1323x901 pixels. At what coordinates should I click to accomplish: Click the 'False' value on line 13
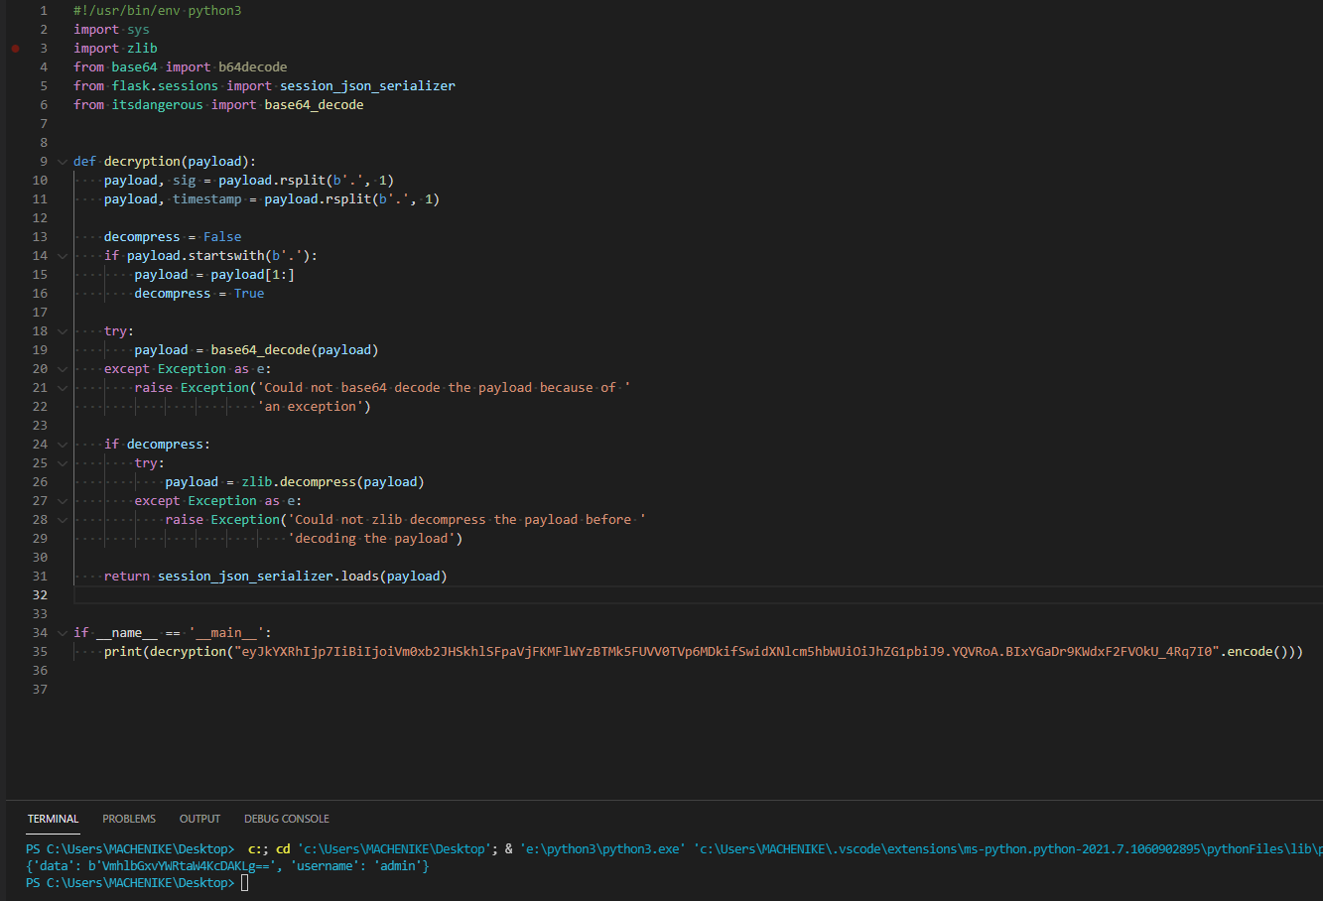coord(222,236)
